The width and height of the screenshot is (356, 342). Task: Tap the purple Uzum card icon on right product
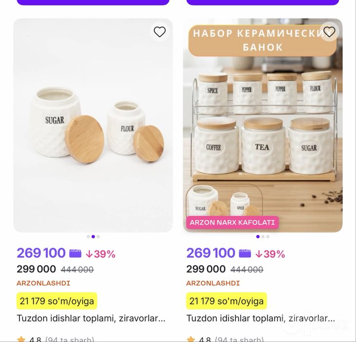tap(245, 253)
